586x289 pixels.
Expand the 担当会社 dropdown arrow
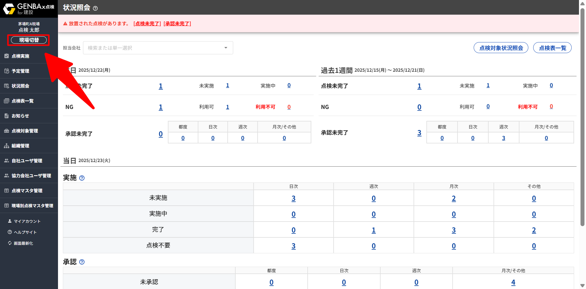pyautogui.click(x=226, y=48)
